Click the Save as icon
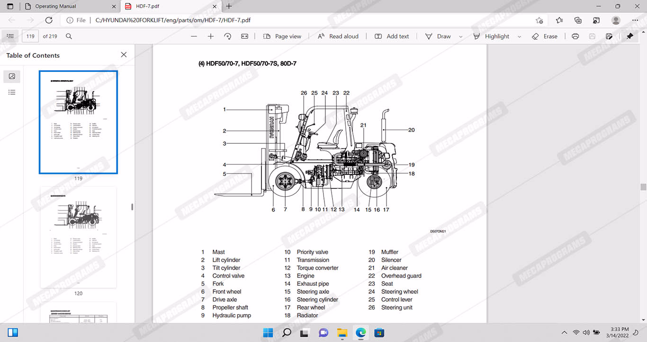The height and width of the screenshot is (342, 647). (x=609, y=36)
